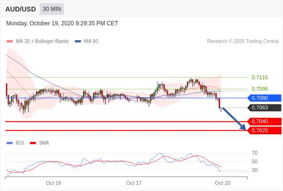
Task: Click the Oct 16 date axis label
Action: (x=53, y=183)
